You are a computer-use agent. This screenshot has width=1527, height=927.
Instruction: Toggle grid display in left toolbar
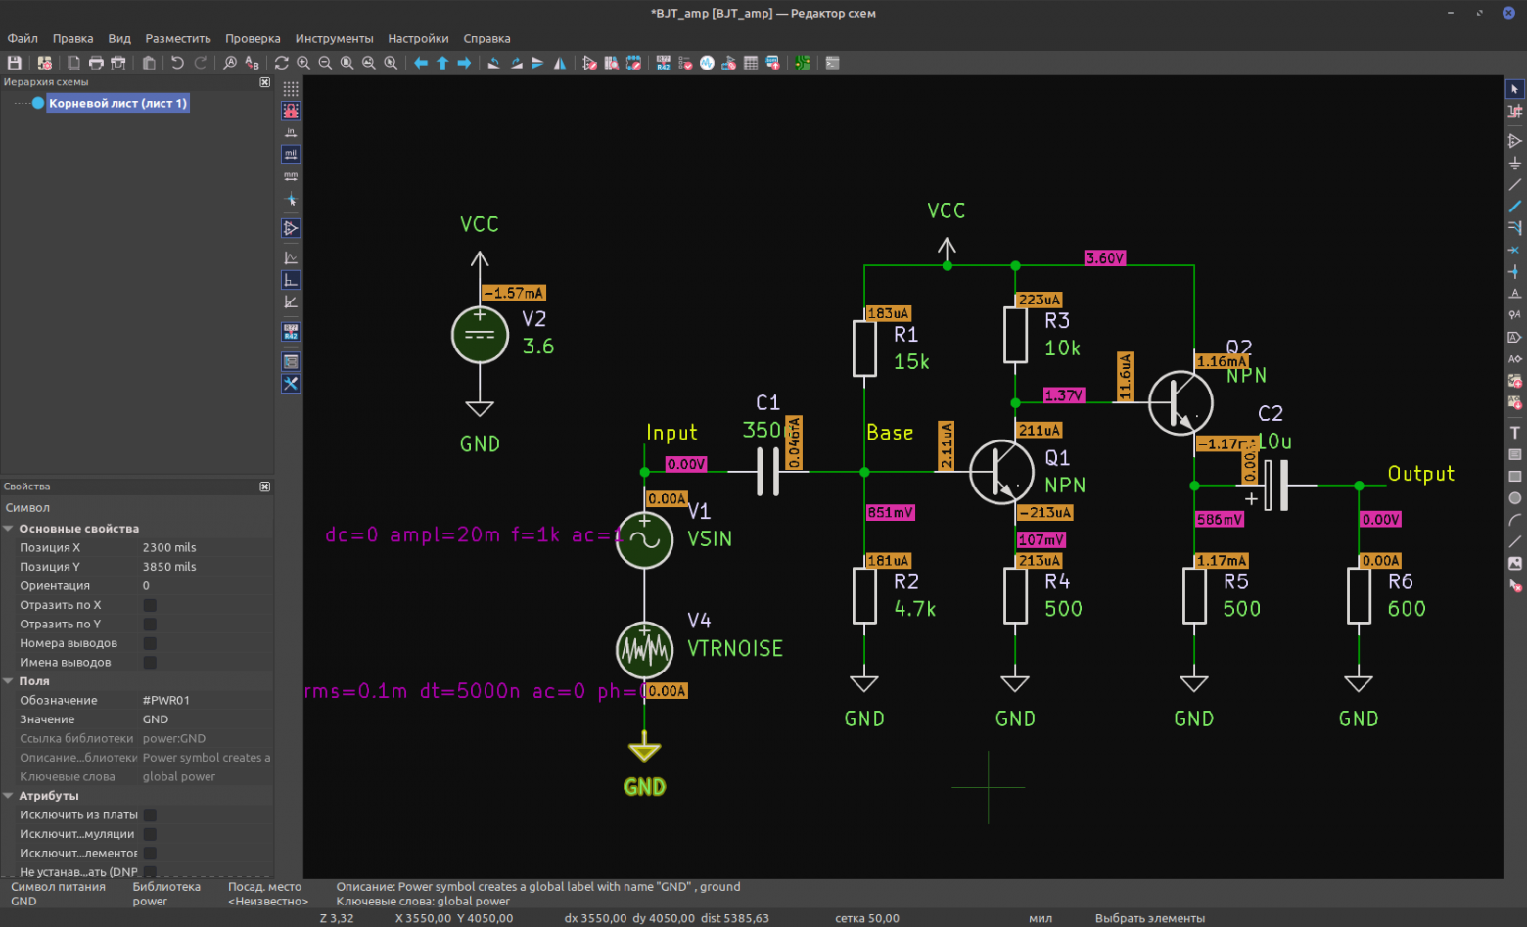(x=291, y=89)
